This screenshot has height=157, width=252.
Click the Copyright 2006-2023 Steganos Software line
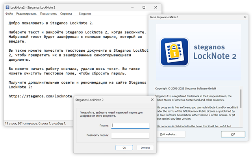pos(185,89)
